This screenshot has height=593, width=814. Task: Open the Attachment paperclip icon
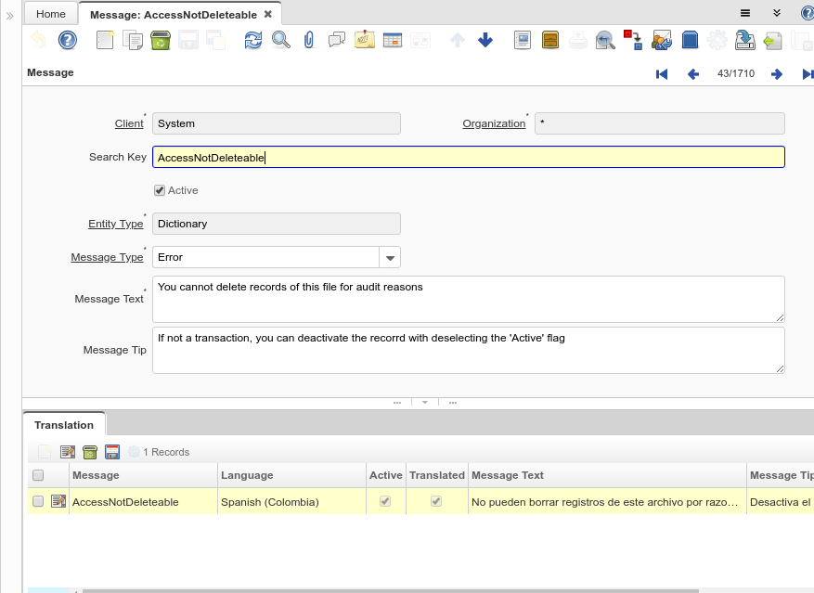(x=309, y=40)
